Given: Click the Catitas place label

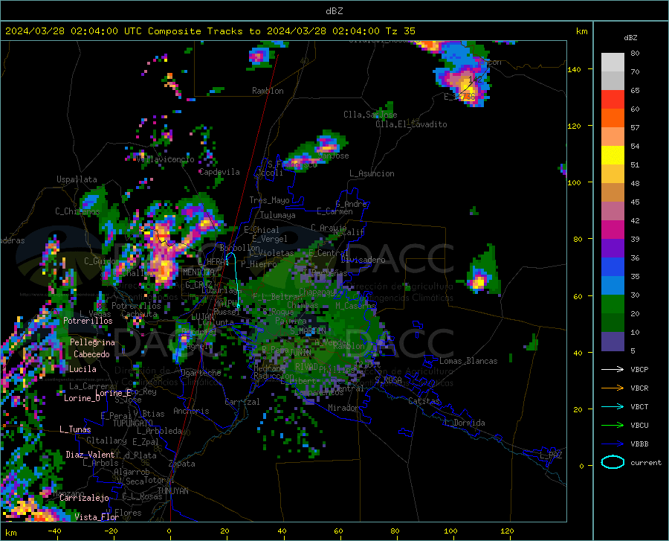Looking at the screenshot, I should click(424, 401).
